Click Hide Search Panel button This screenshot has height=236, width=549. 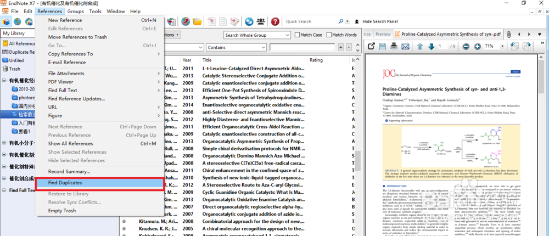coord(377,21)
